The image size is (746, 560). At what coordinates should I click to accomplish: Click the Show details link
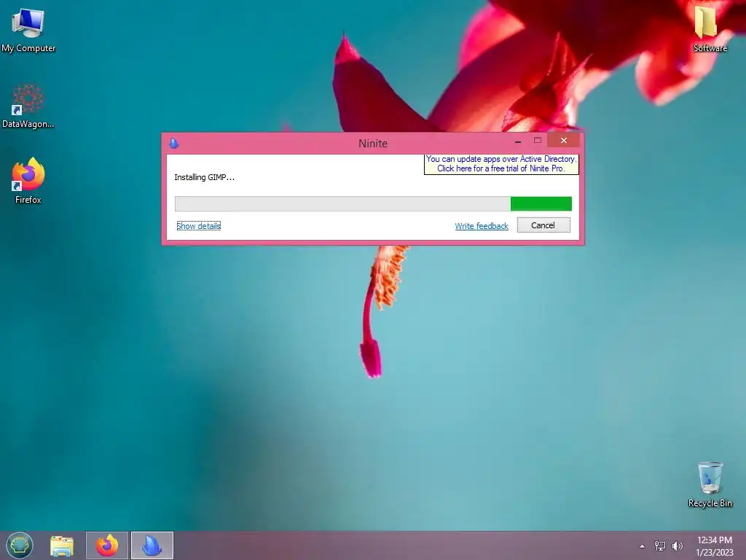point(198,226)
